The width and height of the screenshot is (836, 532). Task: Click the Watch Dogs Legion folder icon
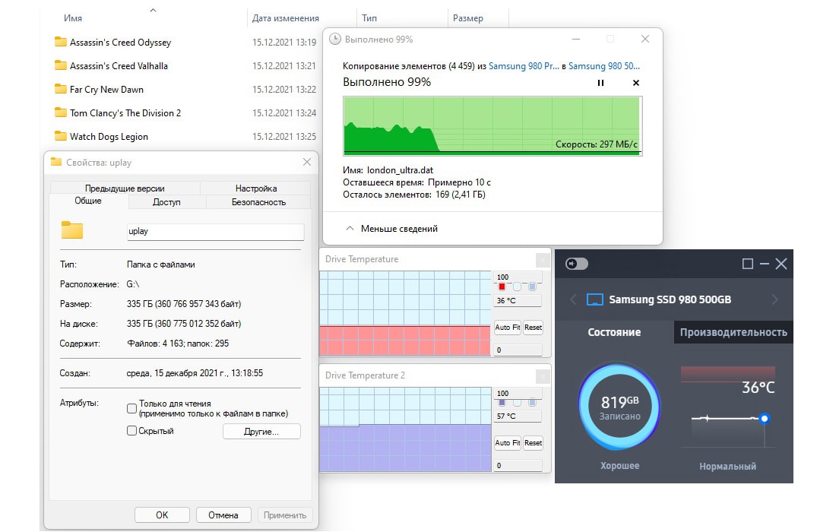pyautogui.click(x=61, y=137)
